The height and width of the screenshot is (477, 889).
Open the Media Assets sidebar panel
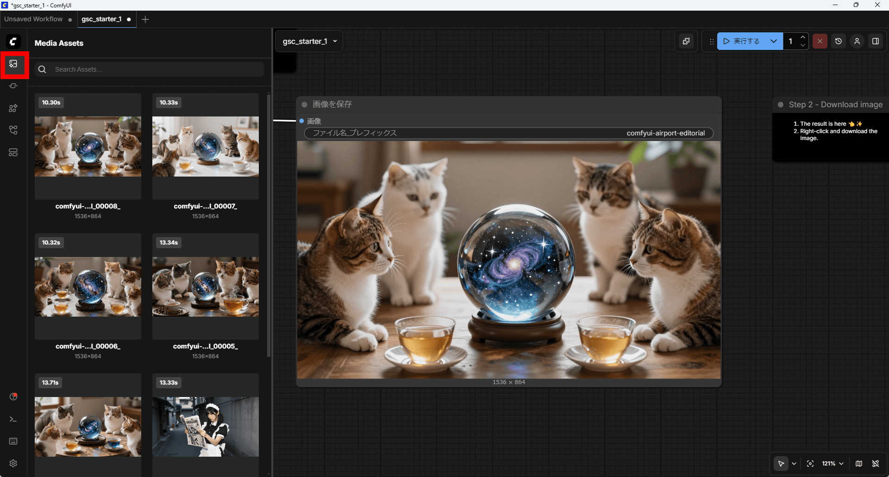pyautogui.click(x=13, y=64)
